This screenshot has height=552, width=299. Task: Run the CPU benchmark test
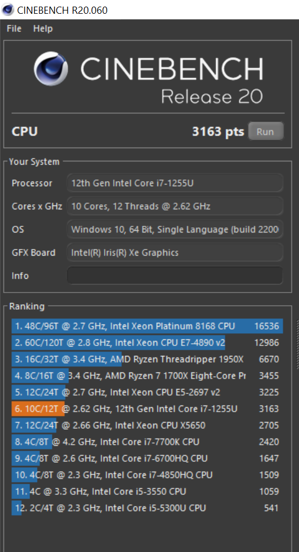coord(265,132)
